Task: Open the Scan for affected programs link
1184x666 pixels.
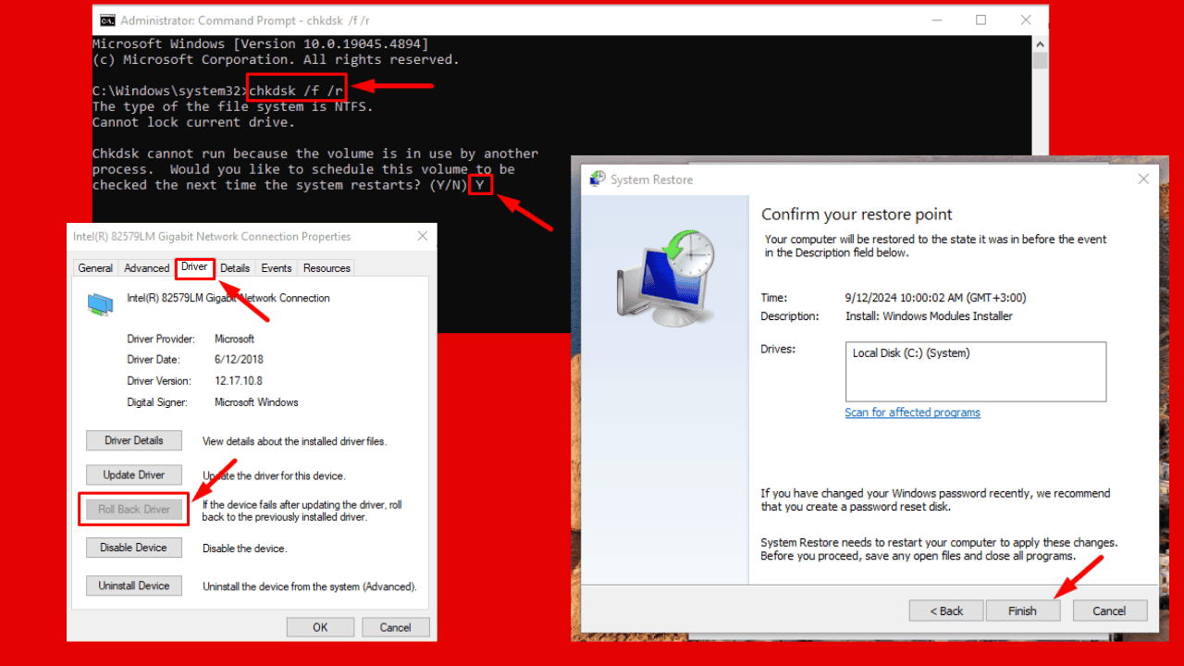Action: 912,413
